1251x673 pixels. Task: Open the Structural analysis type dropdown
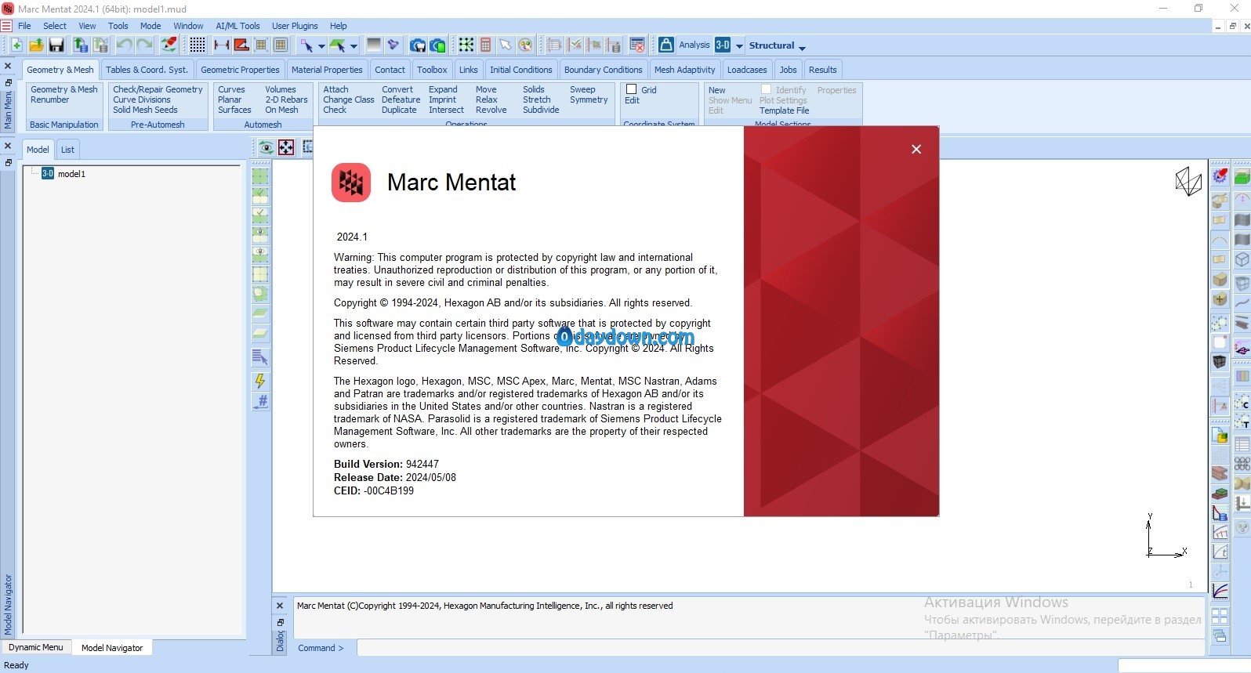pos(802,47)
